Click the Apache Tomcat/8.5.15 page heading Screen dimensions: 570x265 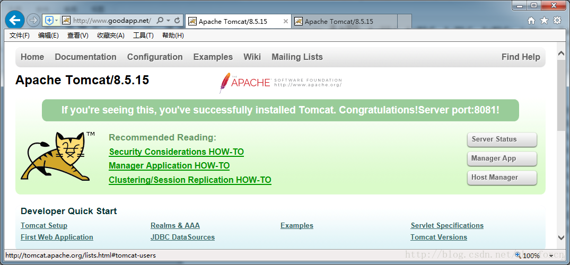click(82, 80)
